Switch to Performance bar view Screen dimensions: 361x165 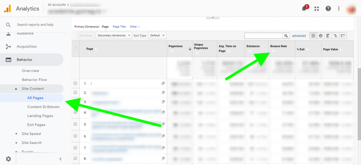328,36
